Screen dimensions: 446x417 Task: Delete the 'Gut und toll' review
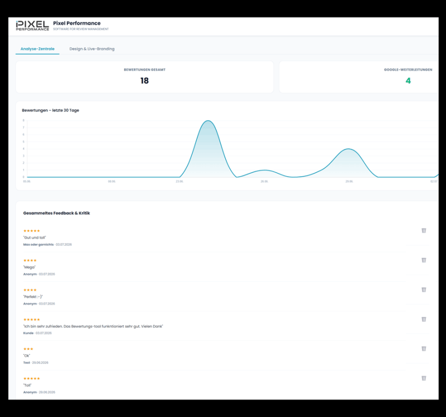[x=424, y=230]
